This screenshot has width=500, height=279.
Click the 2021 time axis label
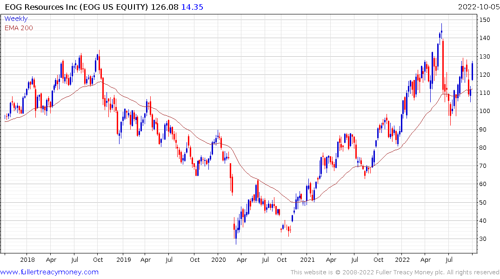[x=307, y=259]
